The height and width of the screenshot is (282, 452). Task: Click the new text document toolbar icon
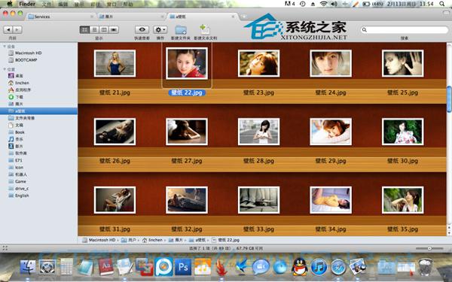coord(205,29)
